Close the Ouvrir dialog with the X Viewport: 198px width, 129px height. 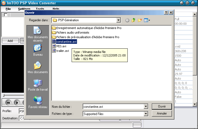171,13
